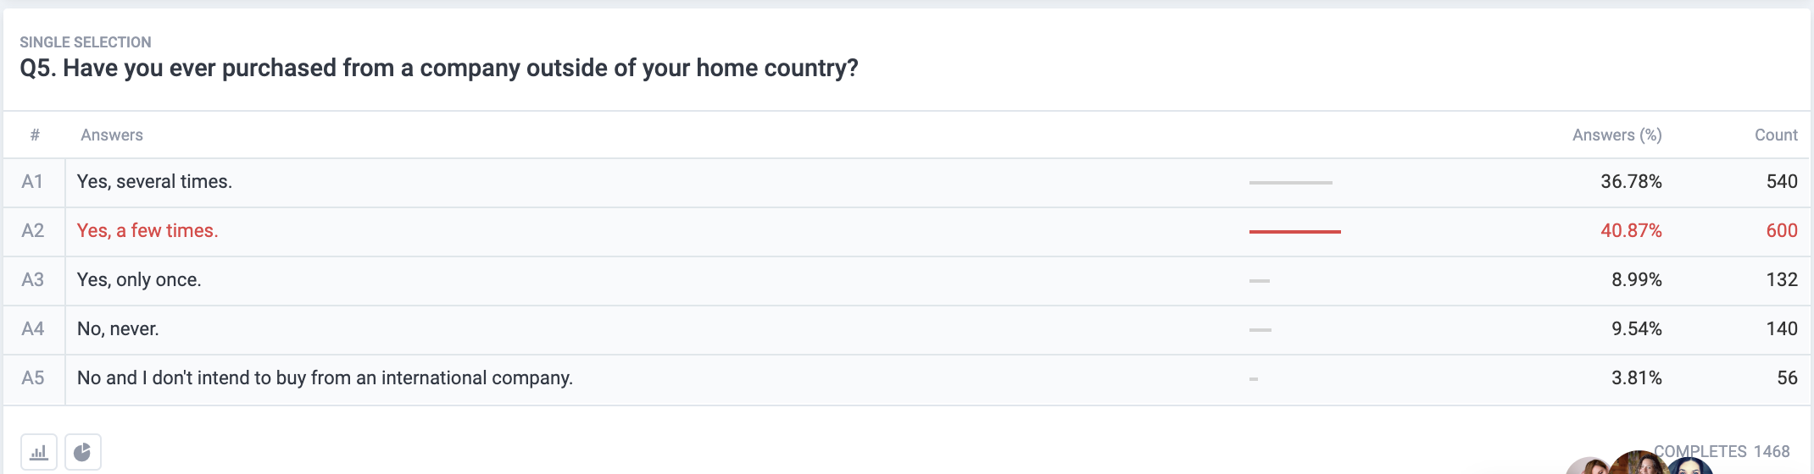The width and height of the screenshot is (1814, 474).
Task: Click the Q5 question title
Action: [x=439, y=68]
